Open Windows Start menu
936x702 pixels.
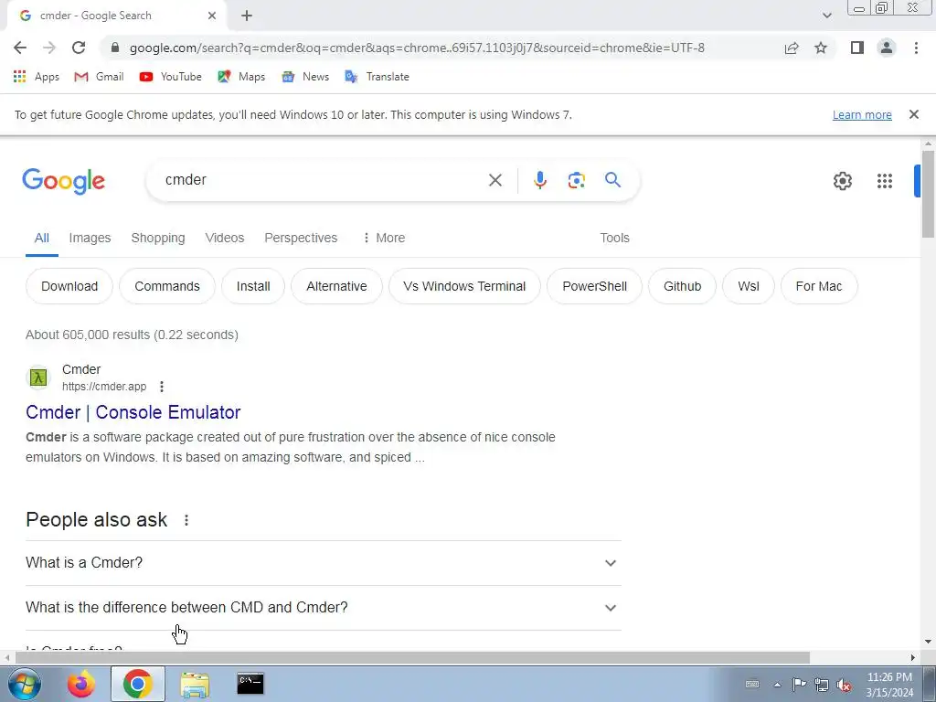[23, 684]
